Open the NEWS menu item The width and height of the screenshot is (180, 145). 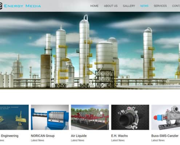pyautogui.click(x=144, y=6)
